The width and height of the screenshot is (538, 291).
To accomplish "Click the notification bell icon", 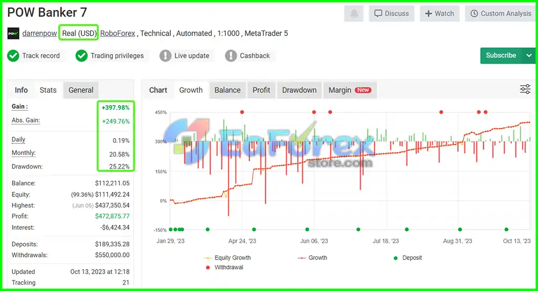I will click(x=354, y=14).
